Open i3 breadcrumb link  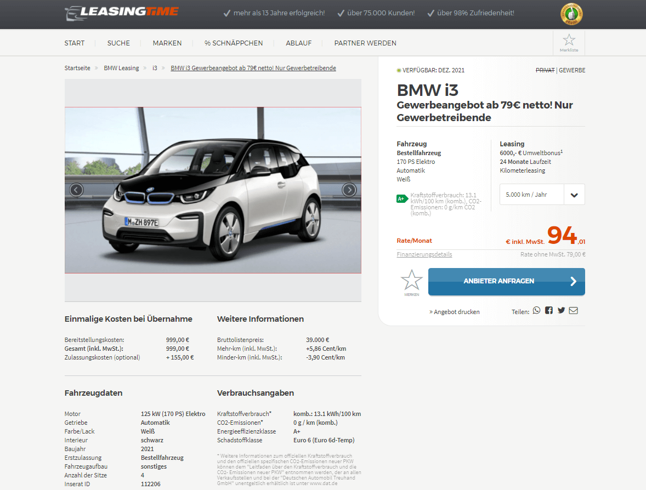coord(155,68)
